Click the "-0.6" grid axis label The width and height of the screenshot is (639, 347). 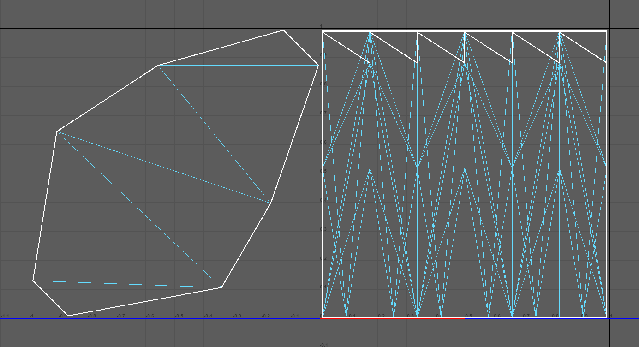[149, 316]
